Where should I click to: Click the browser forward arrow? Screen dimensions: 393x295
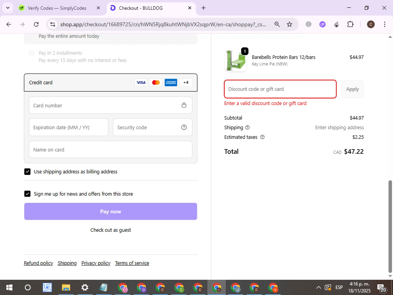(22, 24)
